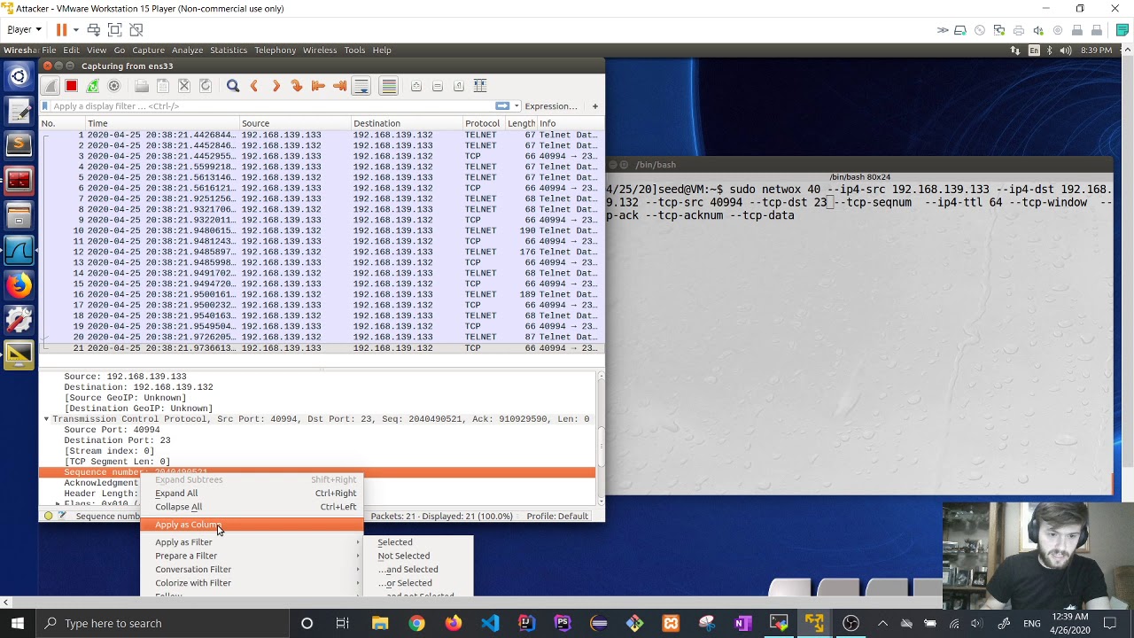Open the Statistics menu in Wireshark
Screen dimensions: 1134x638
pos(229,50)
